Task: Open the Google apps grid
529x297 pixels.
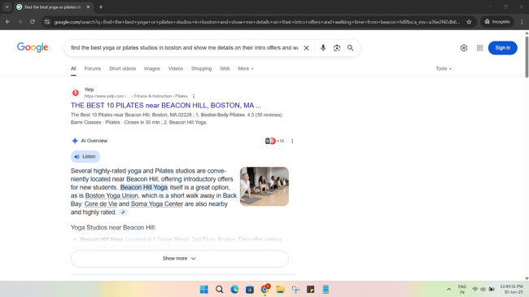Action: click(479, 48)
